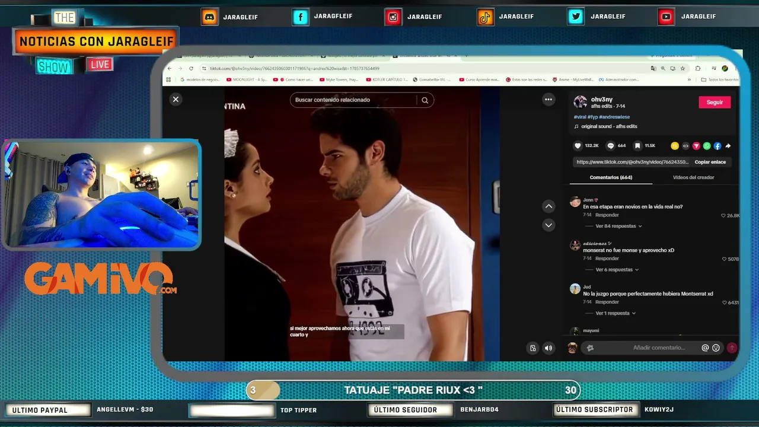The height and width of the screenshot is (427, 759).
Task: Mention a user with the @ icon
Action: pyautogui.click(x=705, y=348)
